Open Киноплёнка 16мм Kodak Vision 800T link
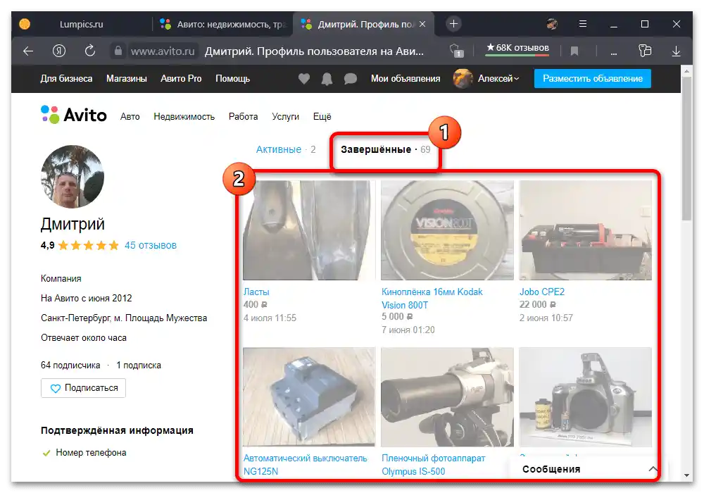 tap(432, 298)
